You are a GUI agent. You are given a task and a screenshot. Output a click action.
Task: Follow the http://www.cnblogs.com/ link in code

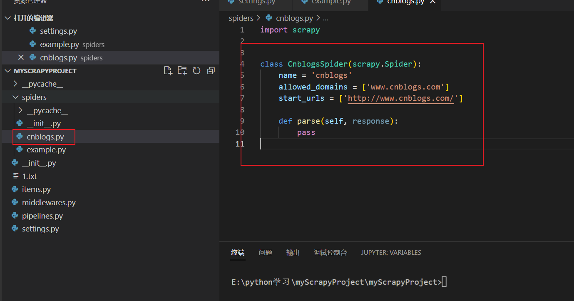[400, 98]
